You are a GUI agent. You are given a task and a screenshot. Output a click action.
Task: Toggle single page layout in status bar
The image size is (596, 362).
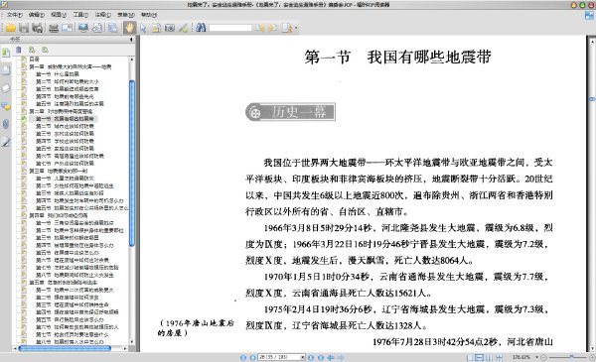[x=470, y=357]
